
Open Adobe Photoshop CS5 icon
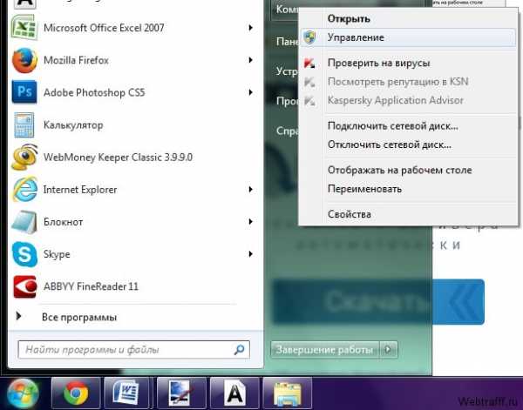(x=24, y=92)
